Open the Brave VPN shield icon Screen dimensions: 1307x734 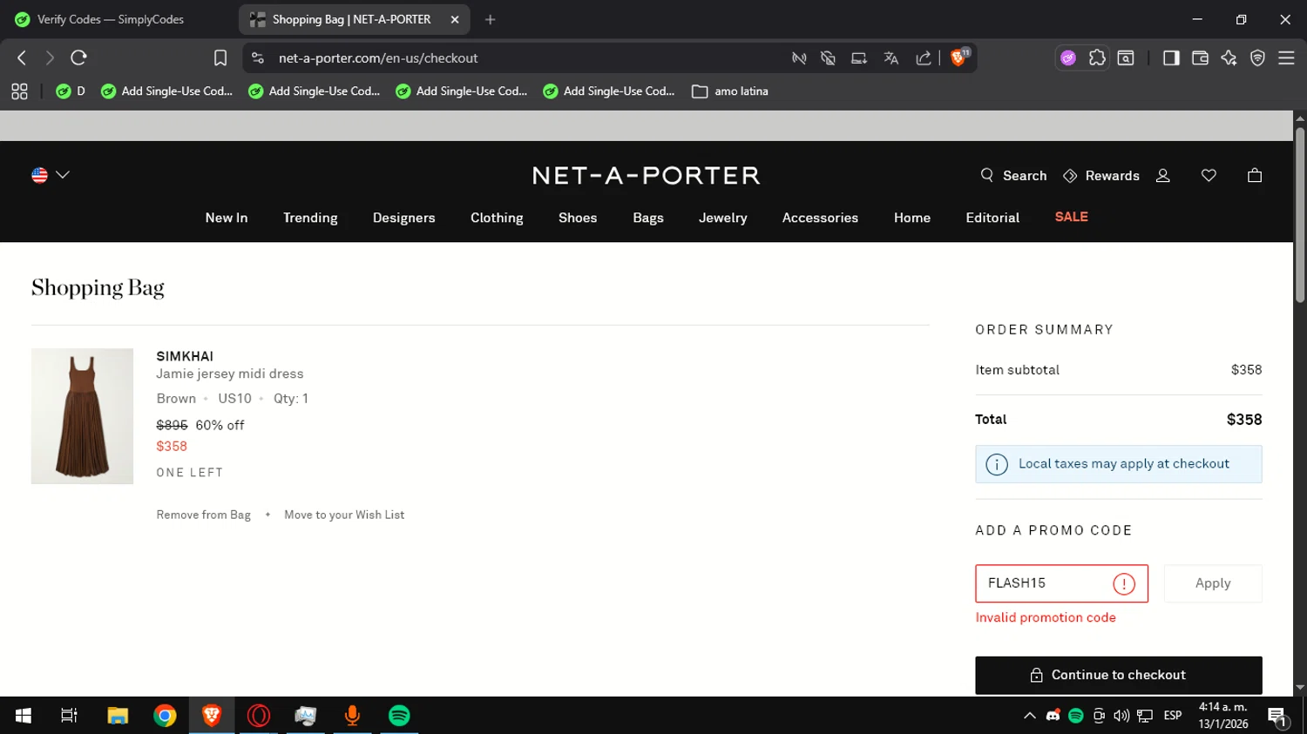(x=1257, y=57)
